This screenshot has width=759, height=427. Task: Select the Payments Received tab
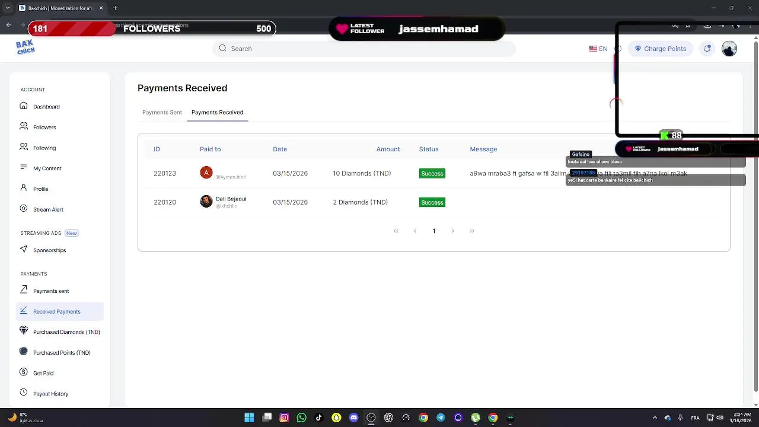click(217, 112)
